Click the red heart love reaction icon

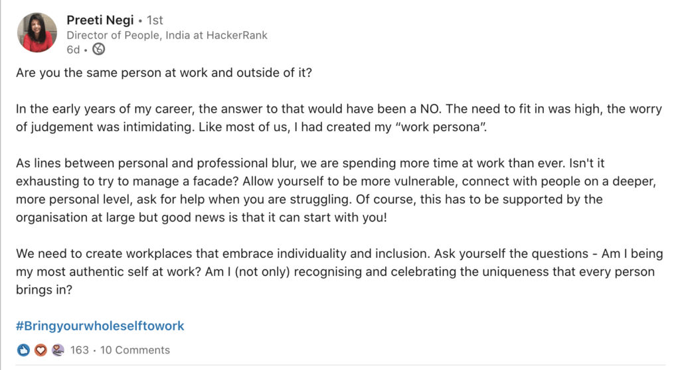pos(41,350)
